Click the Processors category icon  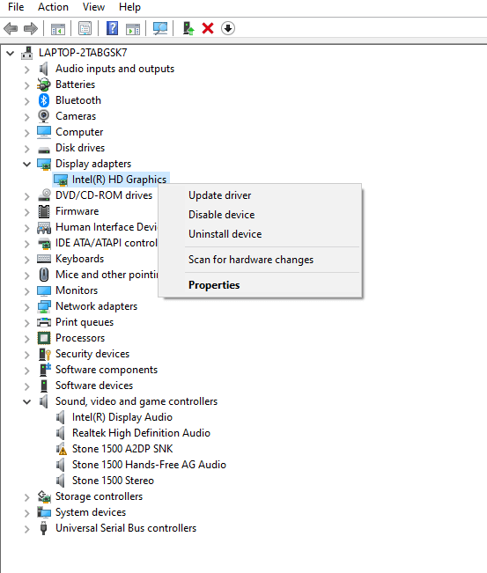pyautogui.click(x=44, y=338)
